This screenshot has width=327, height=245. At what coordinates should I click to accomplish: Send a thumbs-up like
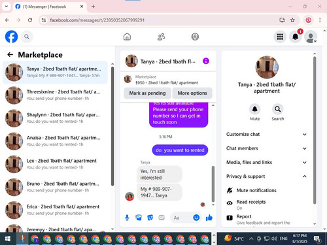pyautogui.click(x=209, y=218)
